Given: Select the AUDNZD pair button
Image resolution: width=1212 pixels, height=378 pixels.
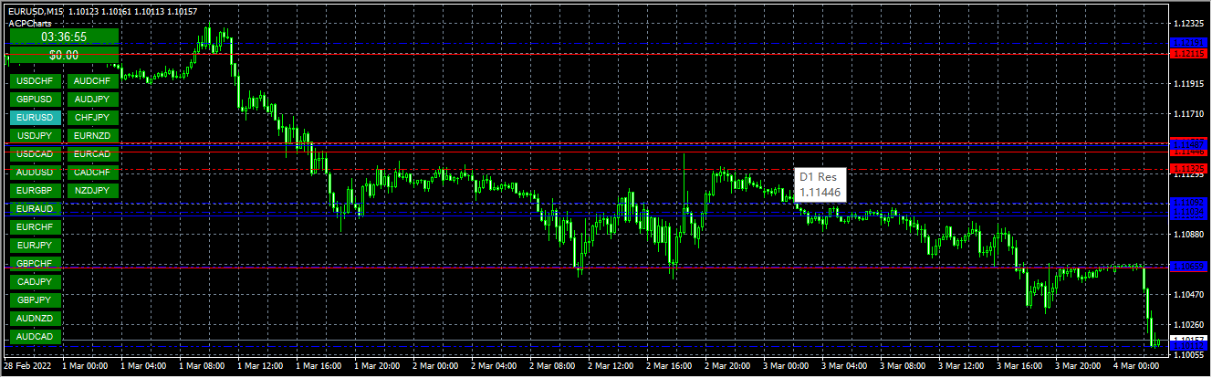Looking at the screenshot, I should click(x=36, y=318).
